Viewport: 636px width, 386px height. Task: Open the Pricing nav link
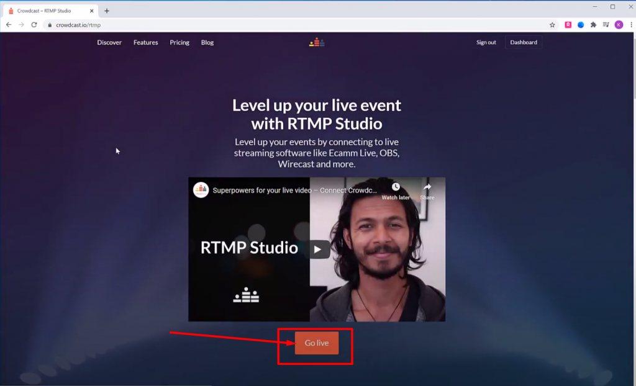[x=179, y=42]
